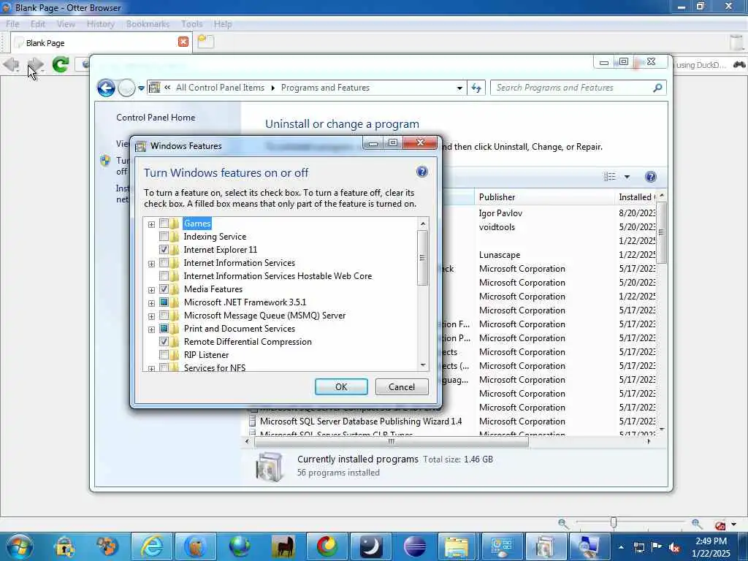This screenshot has width=748, height=561.
Task: Click the trash icon in Otter tab bar
Action: [736, 42]
